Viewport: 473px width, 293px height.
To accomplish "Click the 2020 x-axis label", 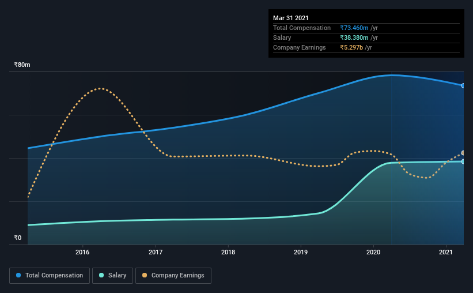I will pyautogui.click(x=373, y=252).
